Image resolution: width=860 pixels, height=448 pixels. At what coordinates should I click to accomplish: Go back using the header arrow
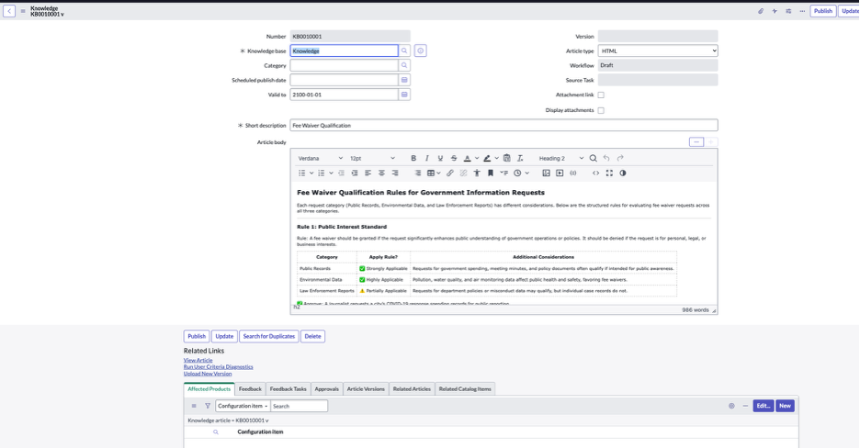[9, 11]
